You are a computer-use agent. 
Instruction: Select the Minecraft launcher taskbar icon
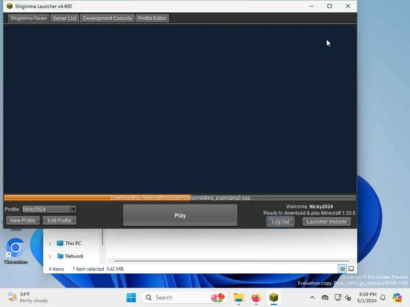[x=273, y=297]
